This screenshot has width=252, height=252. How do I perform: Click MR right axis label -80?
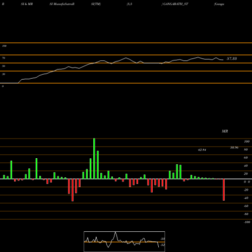246,214
